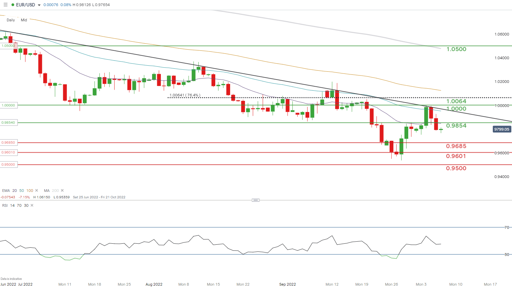The image size is (512, 287).
Task: Click the current price tag 9799.05
Action: coord(502,129)
